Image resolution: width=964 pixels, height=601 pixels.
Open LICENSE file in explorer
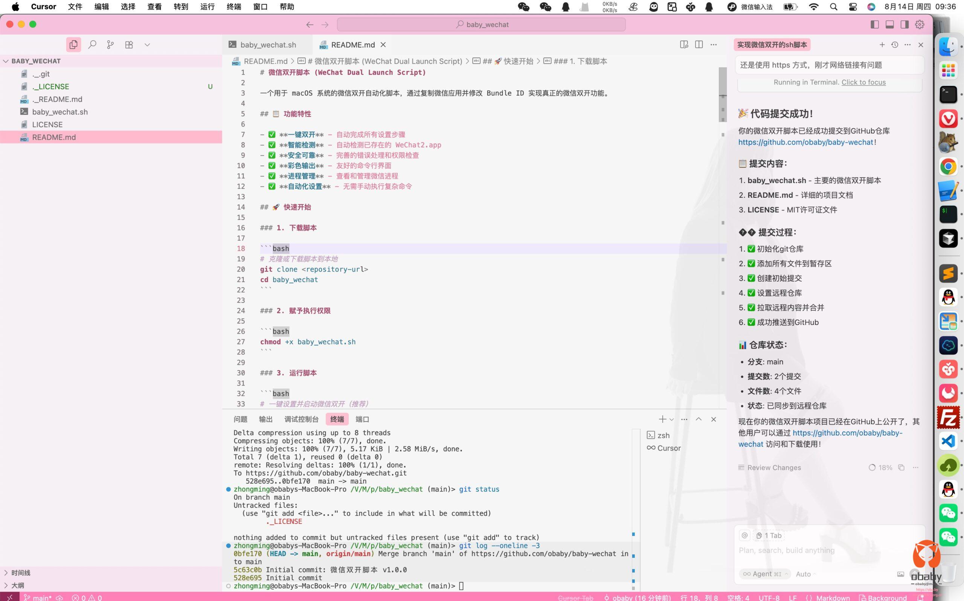111,124
